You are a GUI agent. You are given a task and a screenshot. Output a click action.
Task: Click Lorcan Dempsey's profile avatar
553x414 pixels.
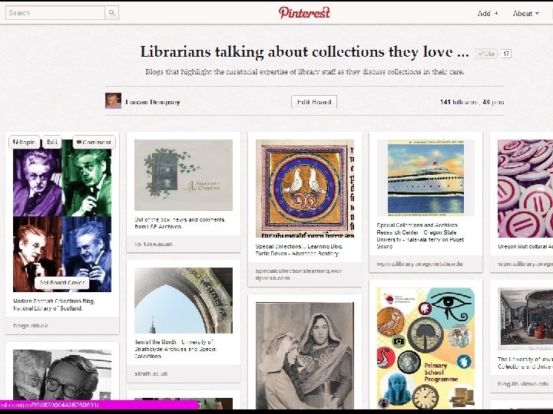[113, 101]
